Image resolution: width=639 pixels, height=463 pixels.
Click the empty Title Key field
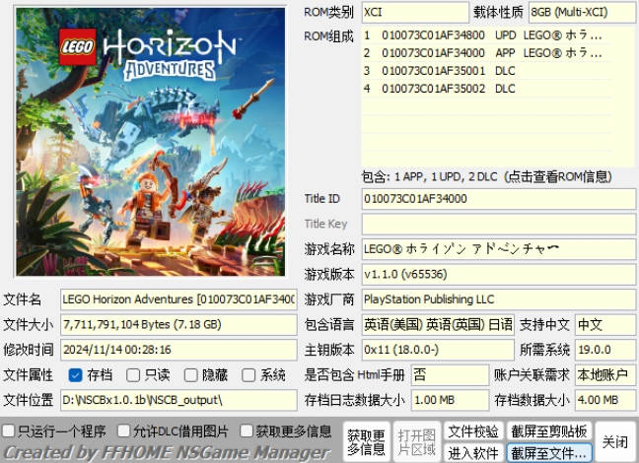[x=498, y=224]
